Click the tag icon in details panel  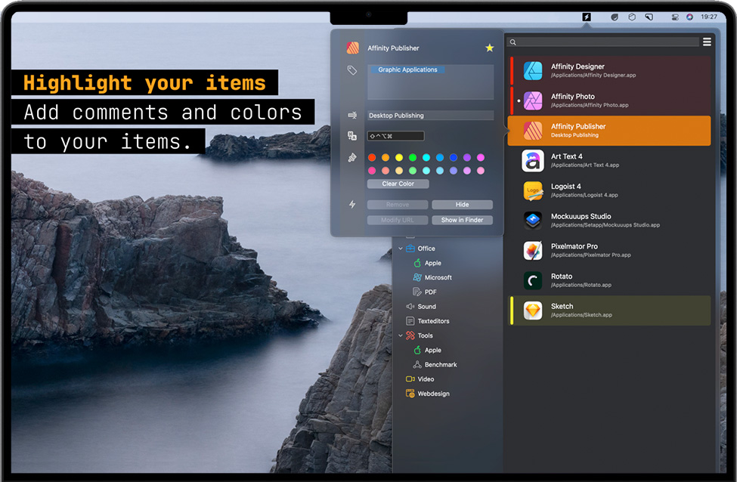pyautogui.click(x=352, y=70)
